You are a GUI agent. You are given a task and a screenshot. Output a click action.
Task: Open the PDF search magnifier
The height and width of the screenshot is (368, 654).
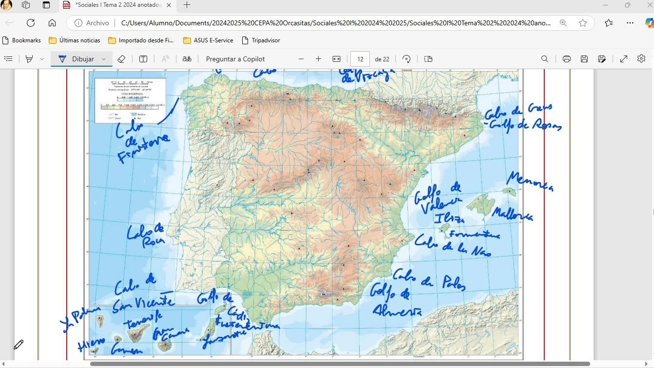pyautogui.click(x=544, y=59)
